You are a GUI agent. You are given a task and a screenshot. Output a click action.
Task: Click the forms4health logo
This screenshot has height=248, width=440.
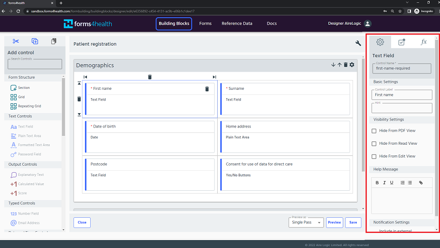(87, 24)
